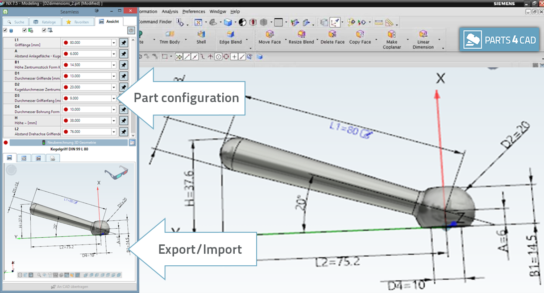
Task: Switch to the Kataloge tab
Action: [44, 21]
